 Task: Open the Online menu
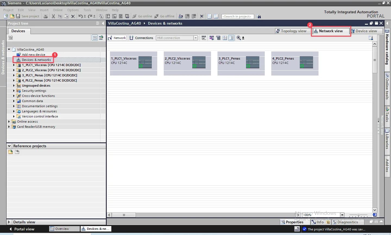(x=58, y=10)
